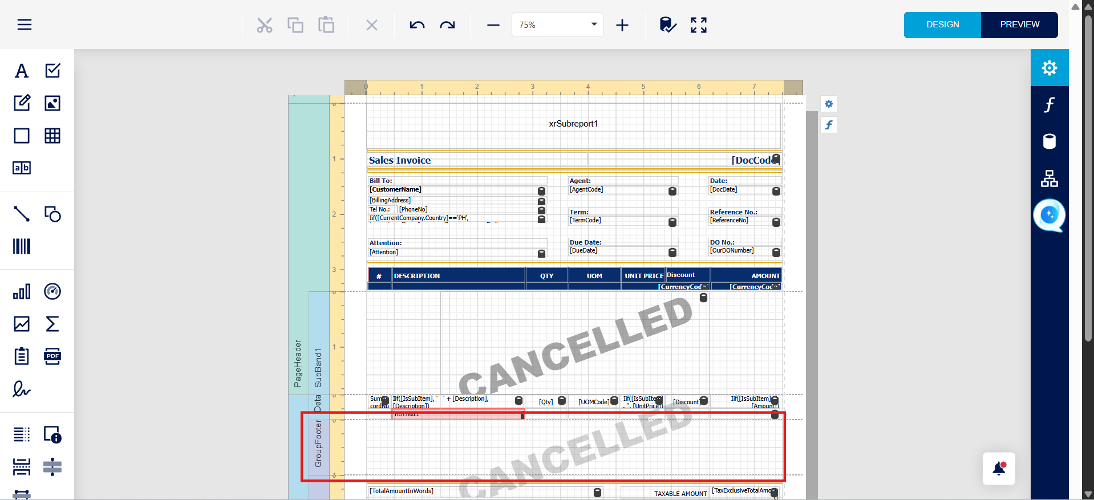The image size is (1094, 500).
Task: Select the Page Break control tool
Action: point(22,467)
